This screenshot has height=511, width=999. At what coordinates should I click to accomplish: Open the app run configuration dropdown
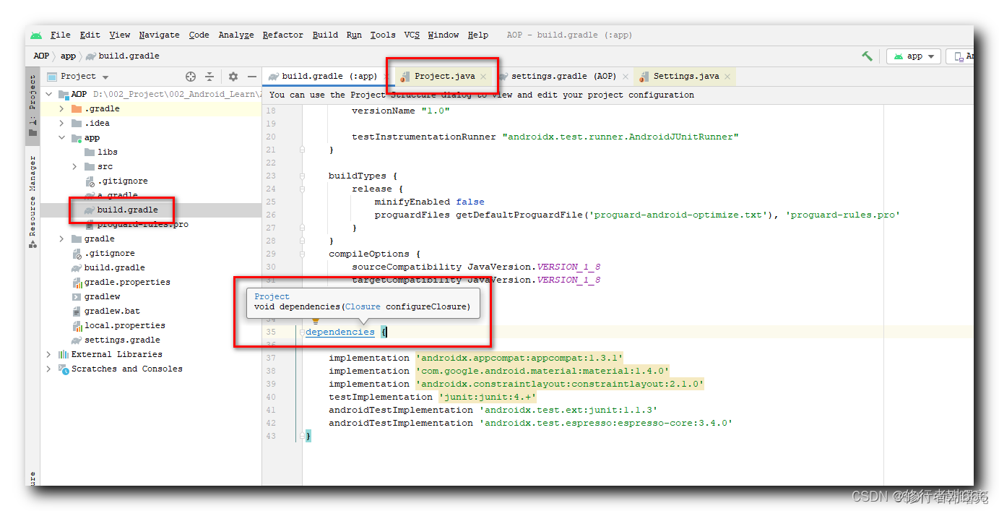(912, 56)
